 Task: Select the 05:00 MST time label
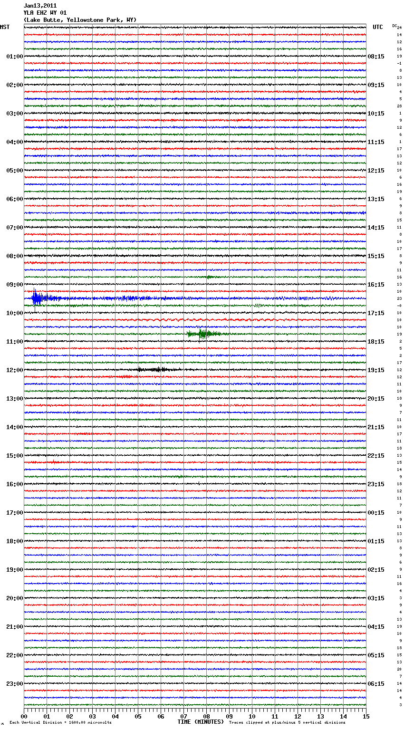(x=15, y=171)
